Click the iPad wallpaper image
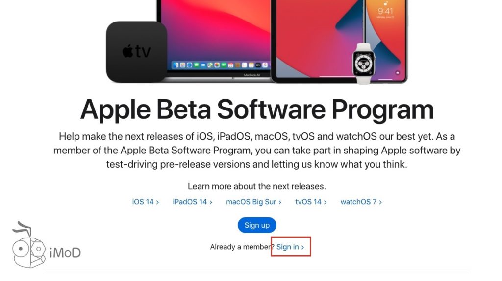The height and width of the screenshot is (281, 502). (314, 34)
